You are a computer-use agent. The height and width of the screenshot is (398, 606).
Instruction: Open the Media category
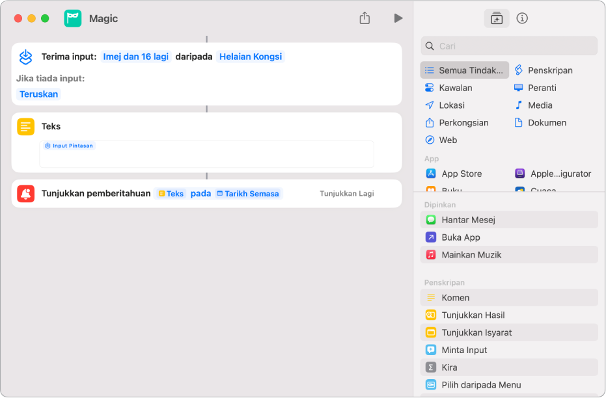point(540,105)
